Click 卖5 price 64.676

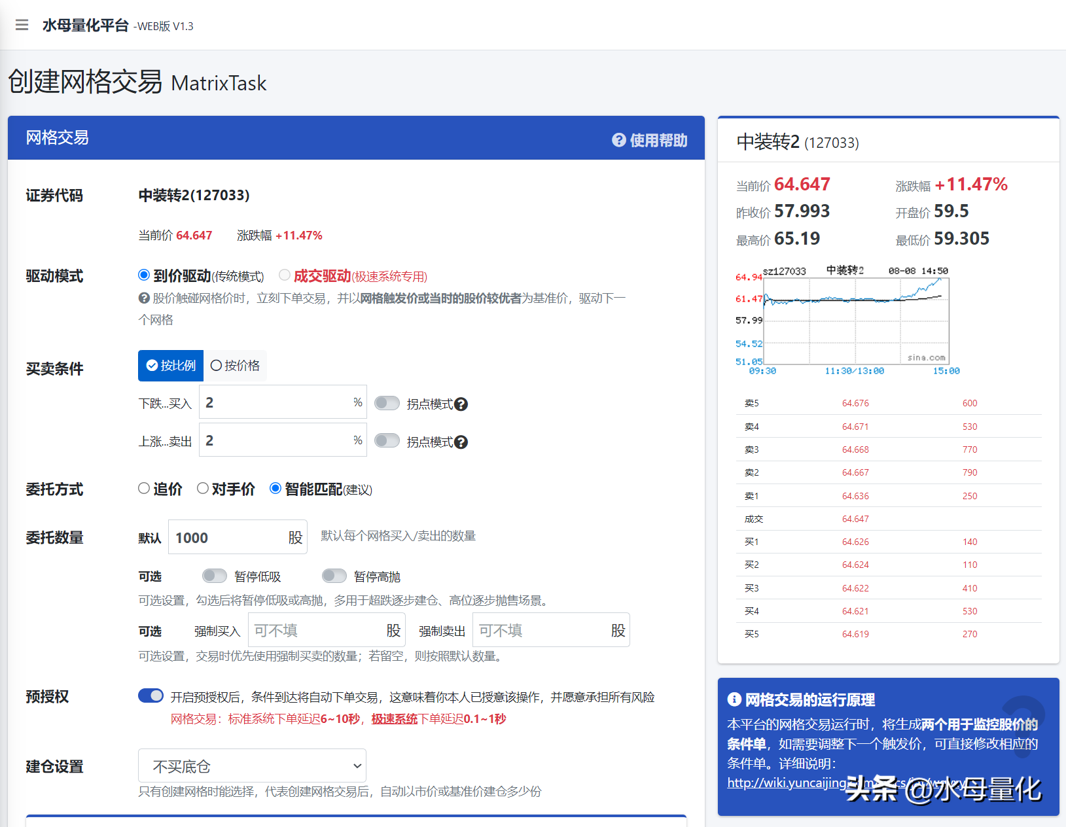(x=855, y=404)
